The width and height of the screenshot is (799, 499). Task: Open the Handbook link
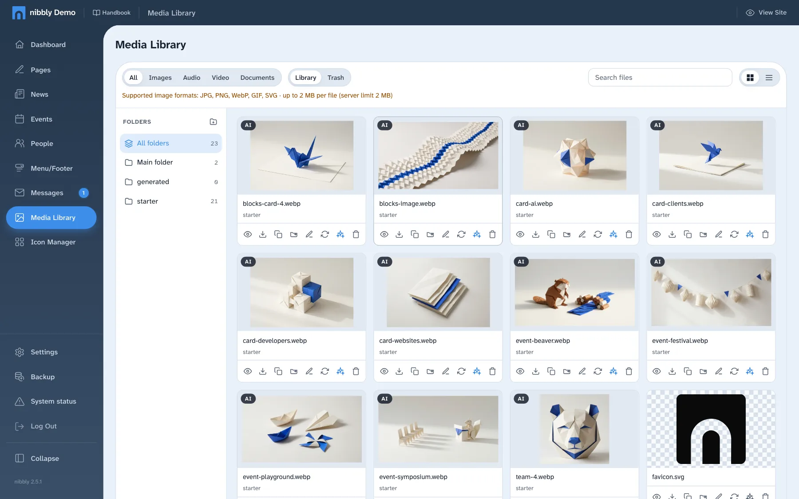click(x=111, y=12)
